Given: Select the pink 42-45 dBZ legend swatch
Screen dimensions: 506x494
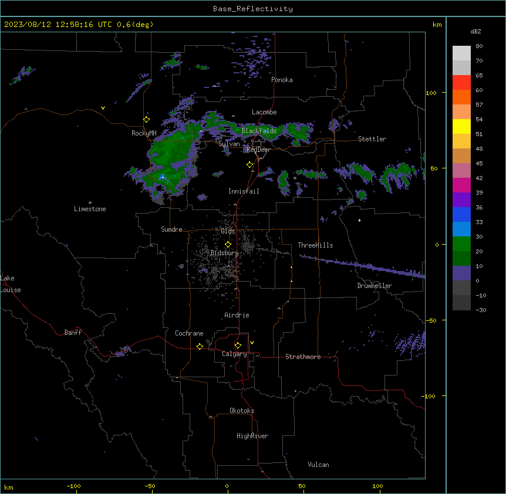Looking at the screenshot, I should pyautogui.click(x=461, y=171).
